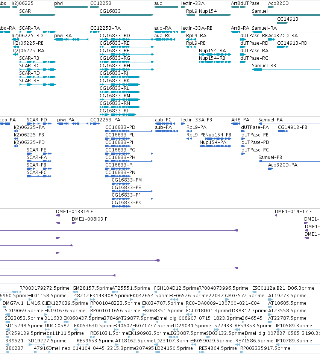Click transcript aub-RC
Viewport: 320px width, 354px height.
[165, 39]
